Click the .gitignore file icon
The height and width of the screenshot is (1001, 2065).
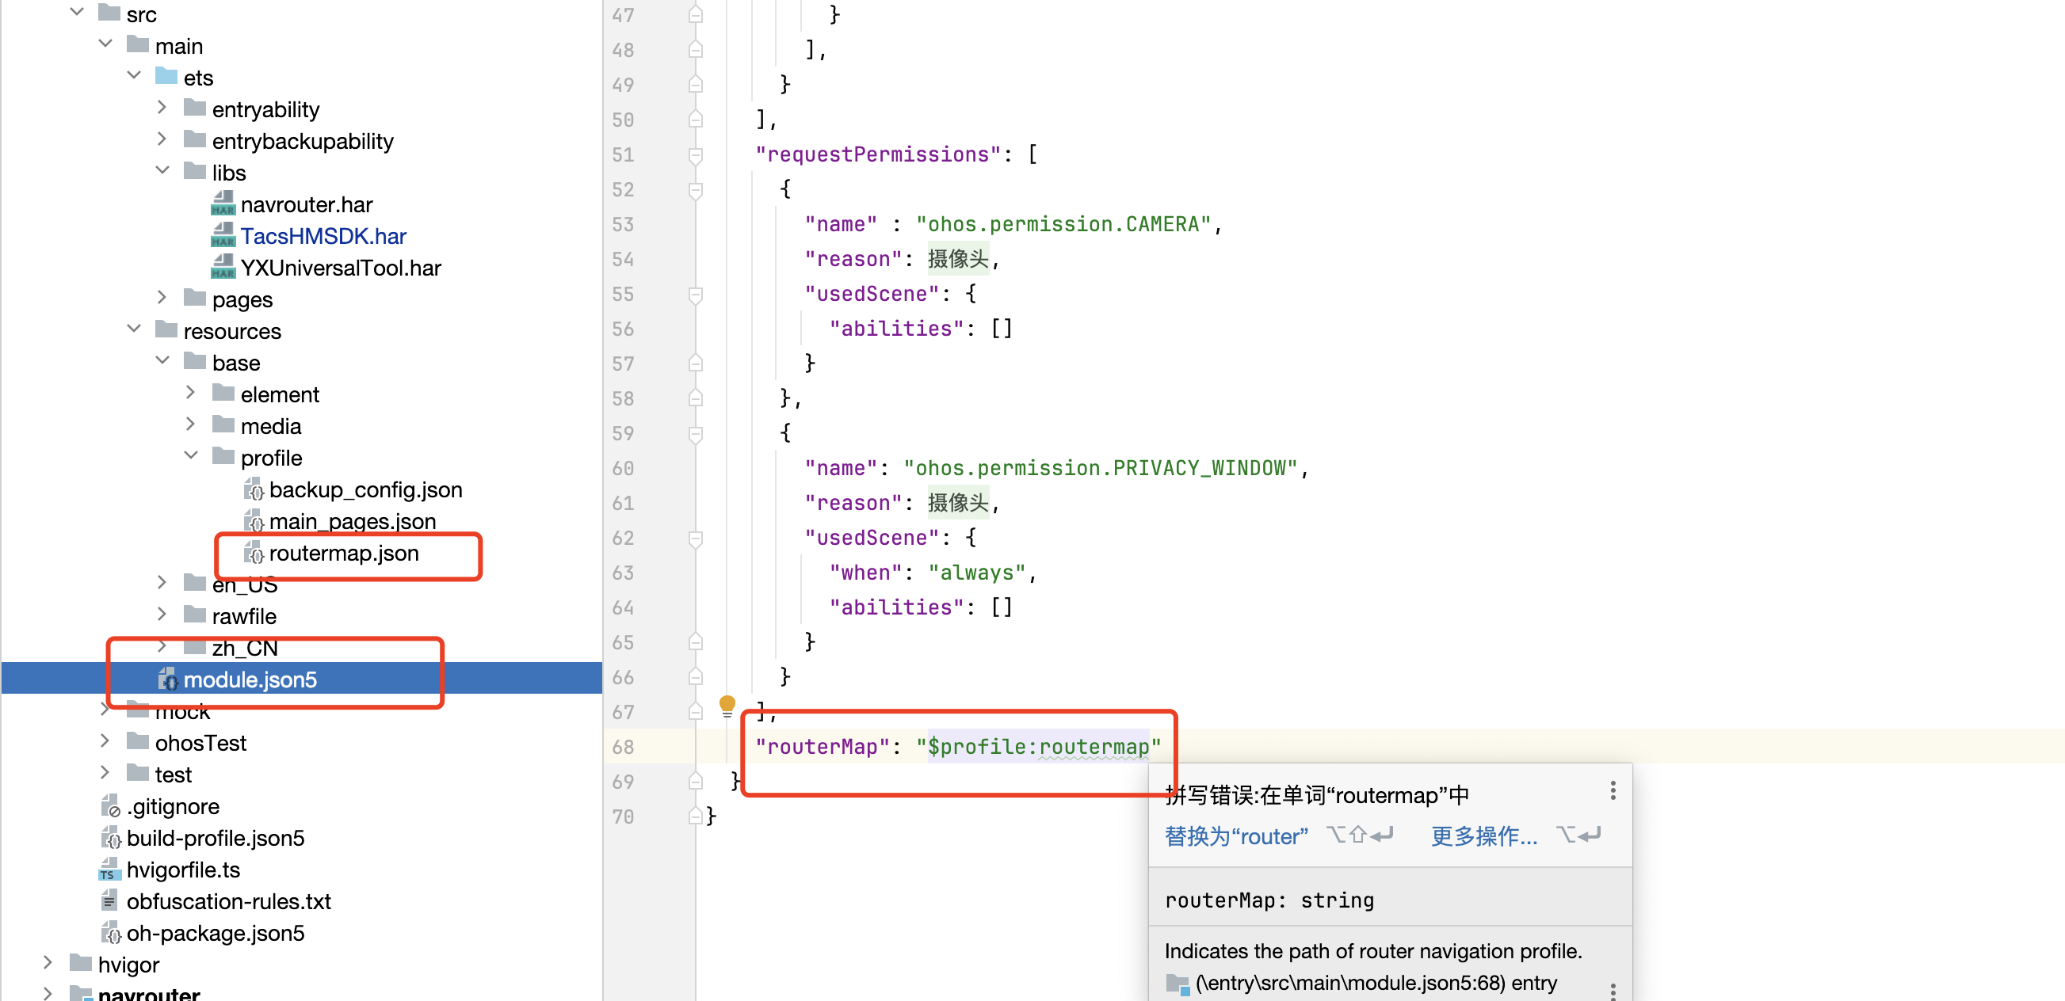(111, 806)
